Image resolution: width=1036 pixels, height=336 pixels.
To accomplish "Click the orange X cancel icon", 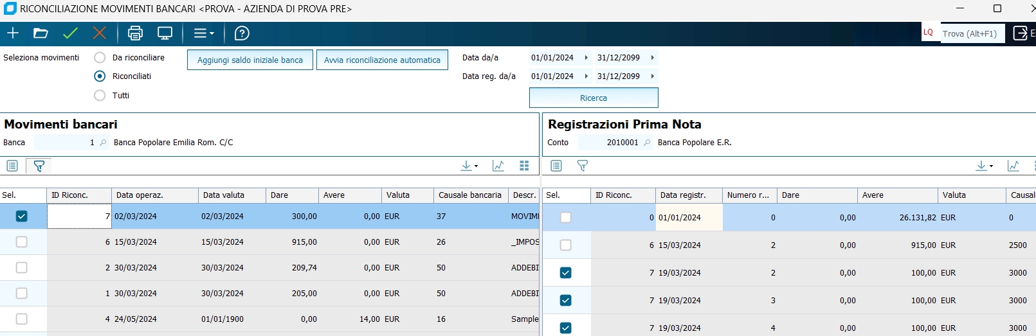I will point(100,33).
